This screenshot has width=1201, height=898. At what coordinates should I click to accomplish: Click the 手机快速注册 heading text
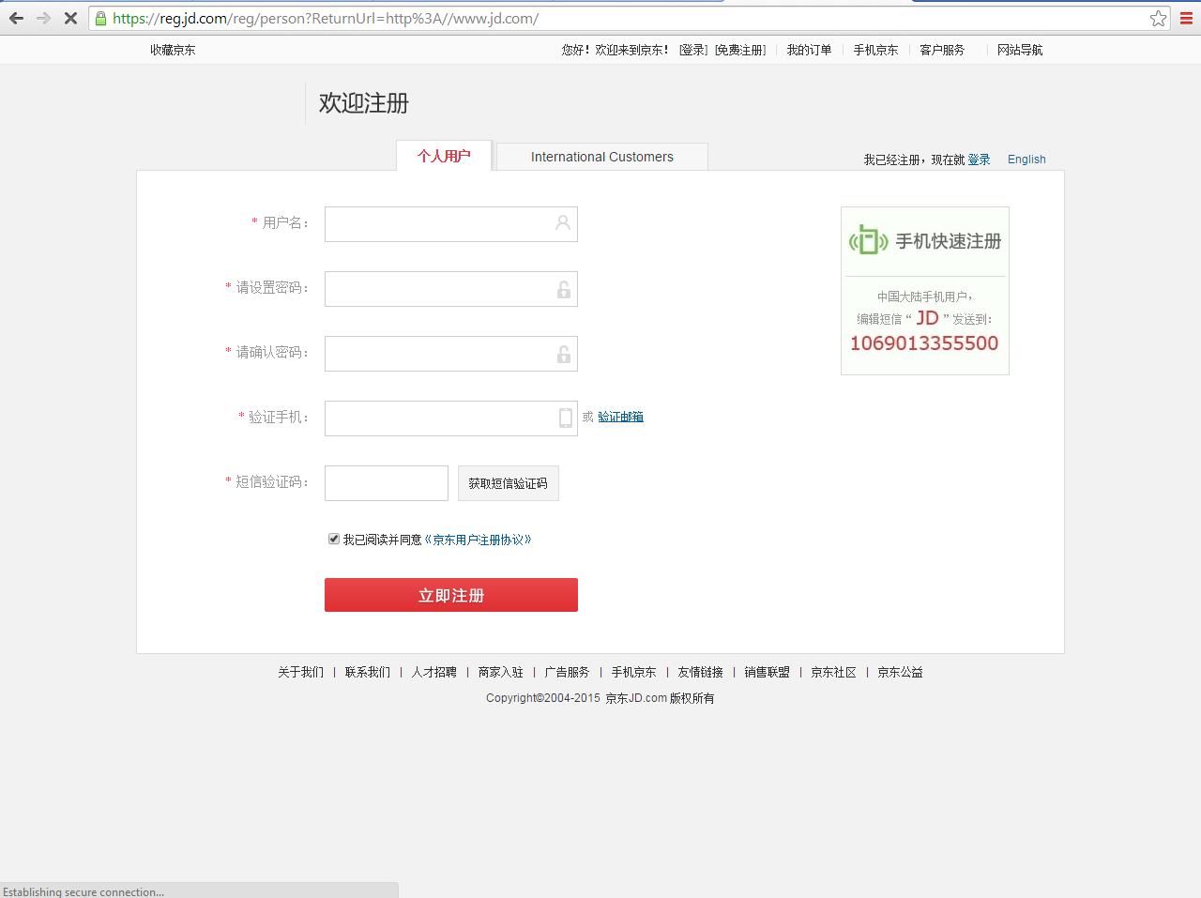point(949,241)
